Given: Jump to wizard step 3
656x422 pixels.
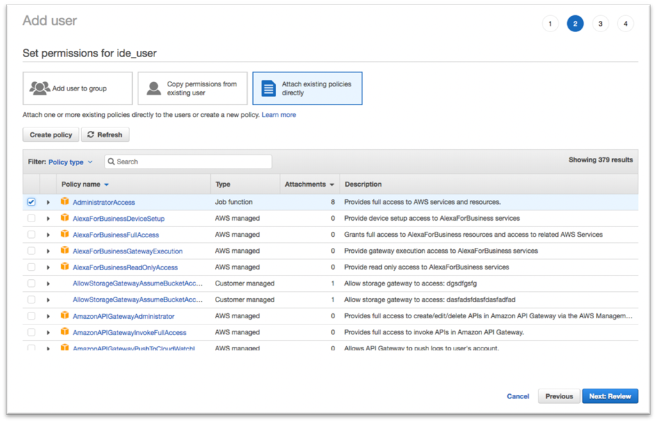Looking at the screenshot, I should [x=600, y=24].
